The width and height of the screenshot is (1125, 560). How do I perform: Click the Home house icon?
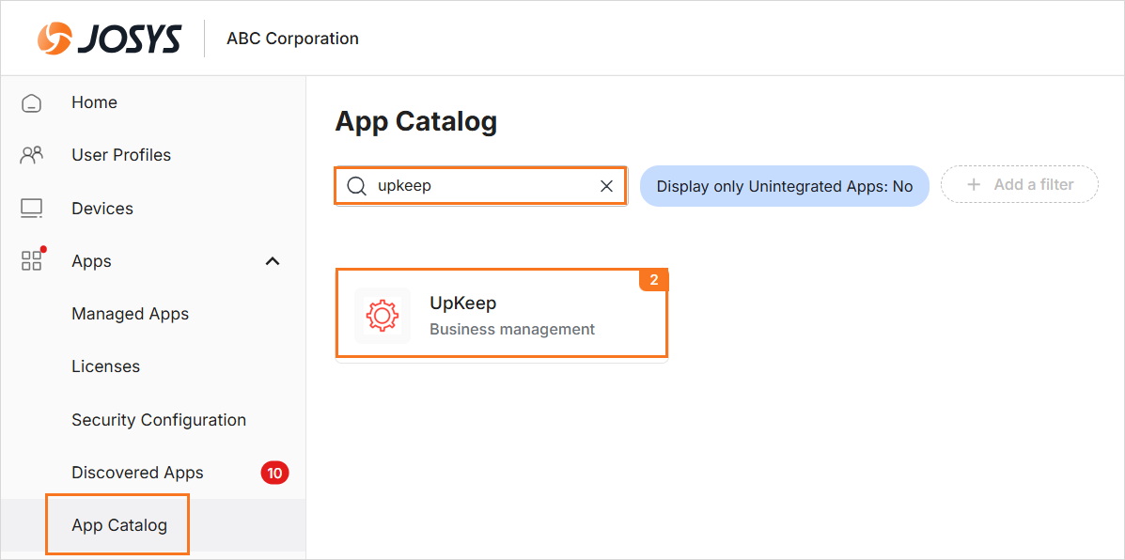point(32,103)
